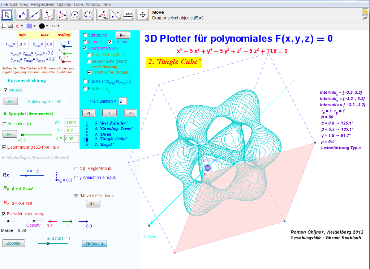This screenshot has width=370, height=269.
Task: Open the Perspectives menu
Action: 42,4
